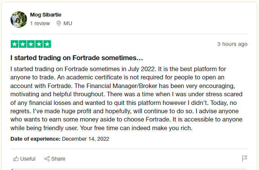Report the review with the flag icon
This screenshot has width=259, height=170.
[x=245, y=159]
